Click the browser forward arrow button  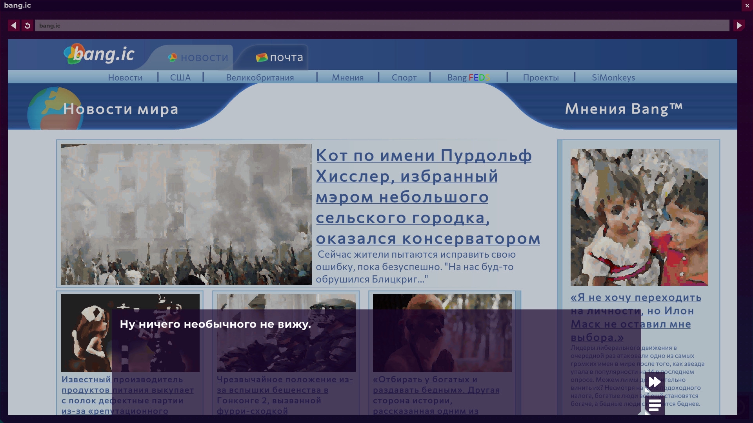coord(739,25)
